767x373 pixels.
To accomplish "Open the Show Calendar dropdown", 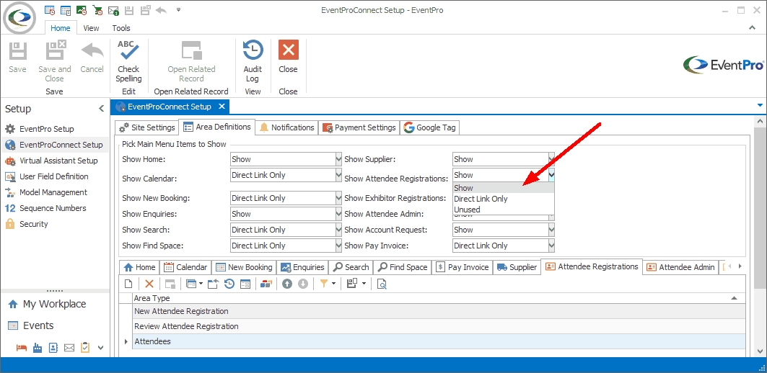I will (338, 175).
